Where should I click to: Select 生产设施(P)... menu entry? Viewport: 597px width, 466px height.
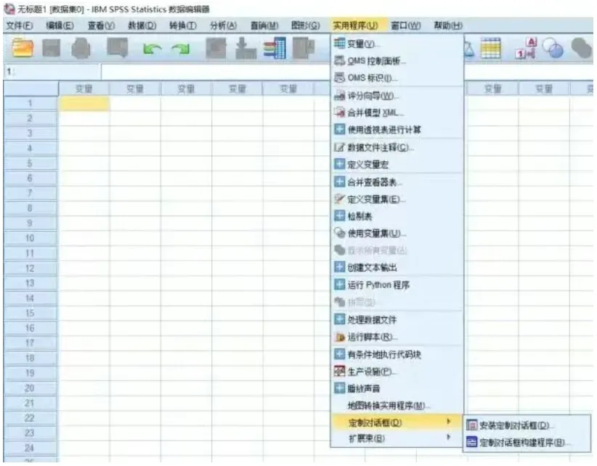[397, 372]
